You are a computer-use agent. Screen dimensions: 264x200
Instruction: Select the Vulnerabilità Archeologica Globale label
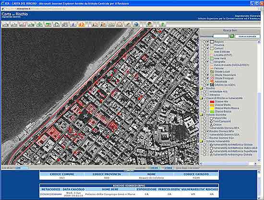[233, 154]
